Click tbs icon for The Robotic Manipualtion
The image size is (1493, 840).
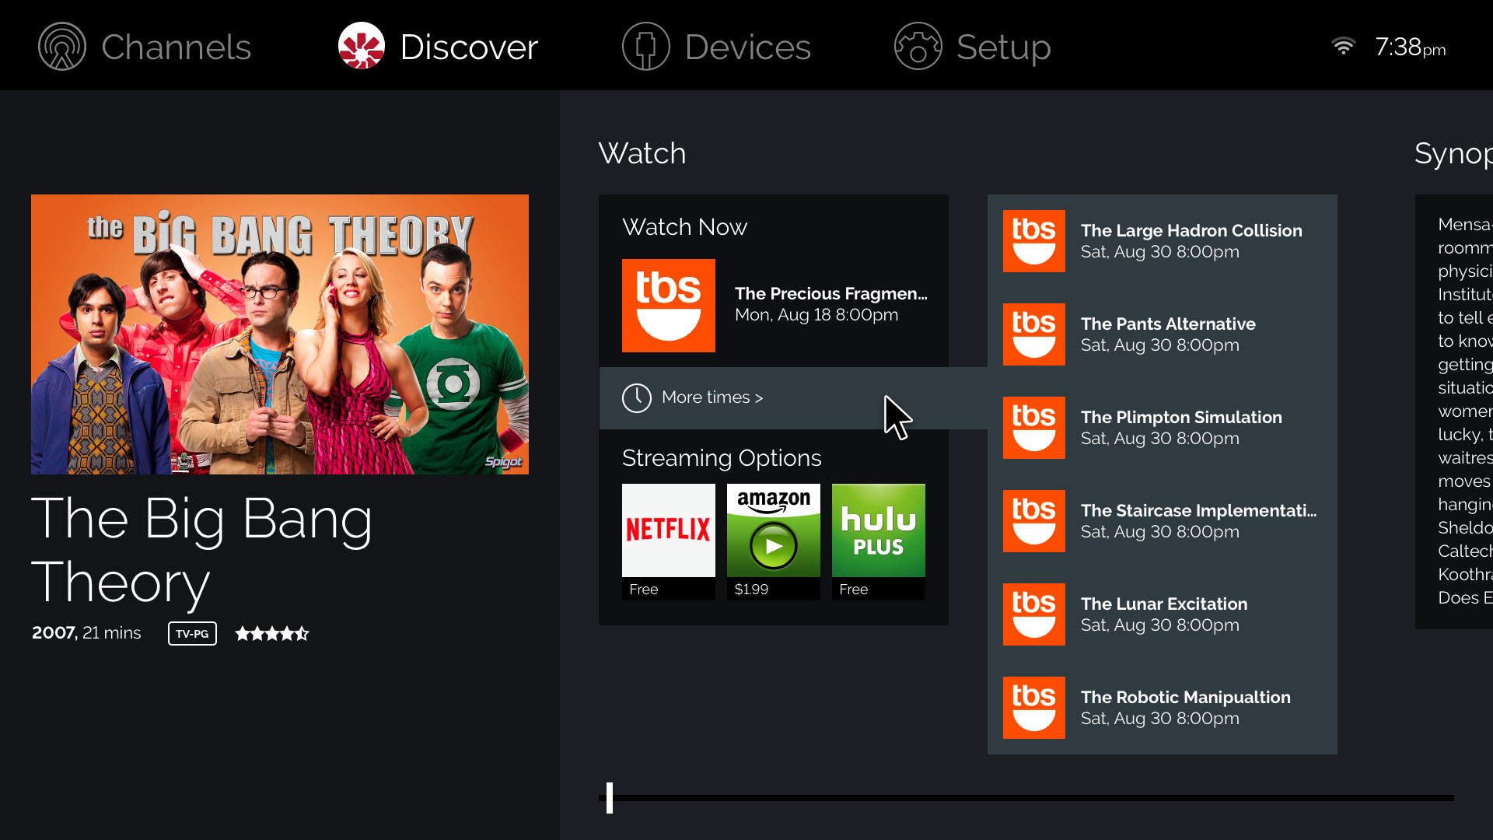coord(1034,708)
